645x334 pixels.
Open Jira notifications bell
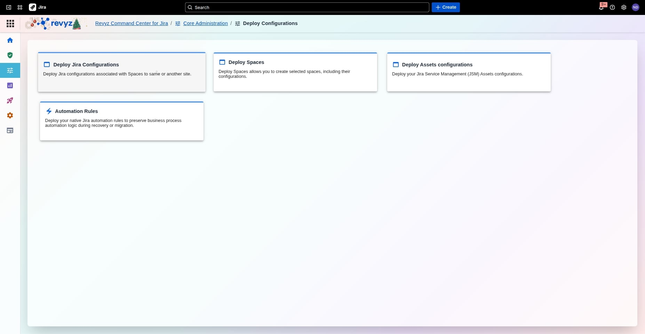pos(601,7)
